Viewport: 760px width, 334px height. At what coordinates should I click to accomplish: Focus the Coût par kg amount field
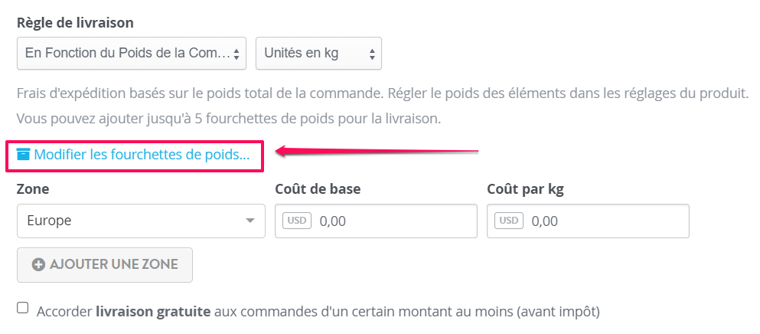(x=588, y=221)
